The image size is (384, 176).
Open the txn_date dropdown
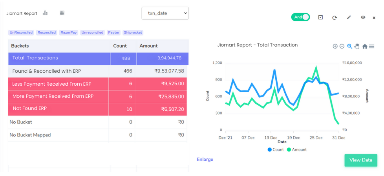coord(165,13)
